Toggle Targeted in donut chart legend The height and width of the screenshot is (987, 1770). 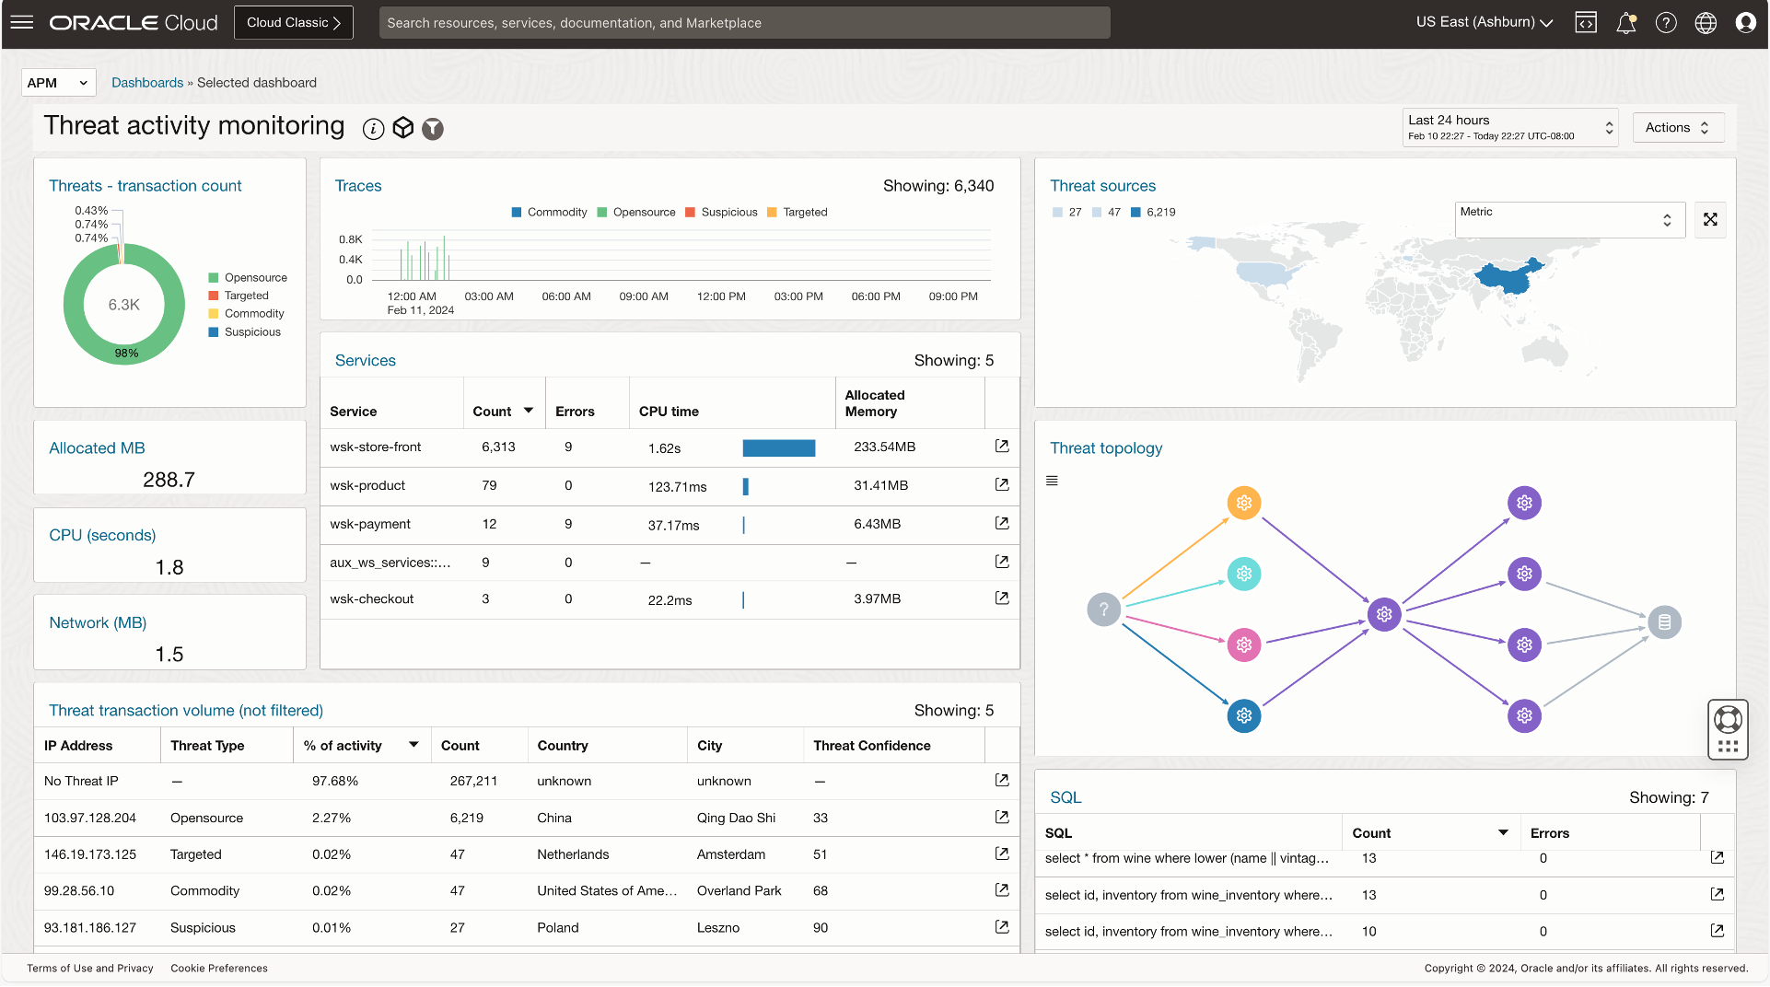pos(239,296)
